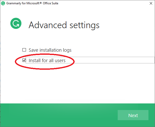Click the word "users" in second option
Viewport: 155px width, 127px height.
point(60,60)
